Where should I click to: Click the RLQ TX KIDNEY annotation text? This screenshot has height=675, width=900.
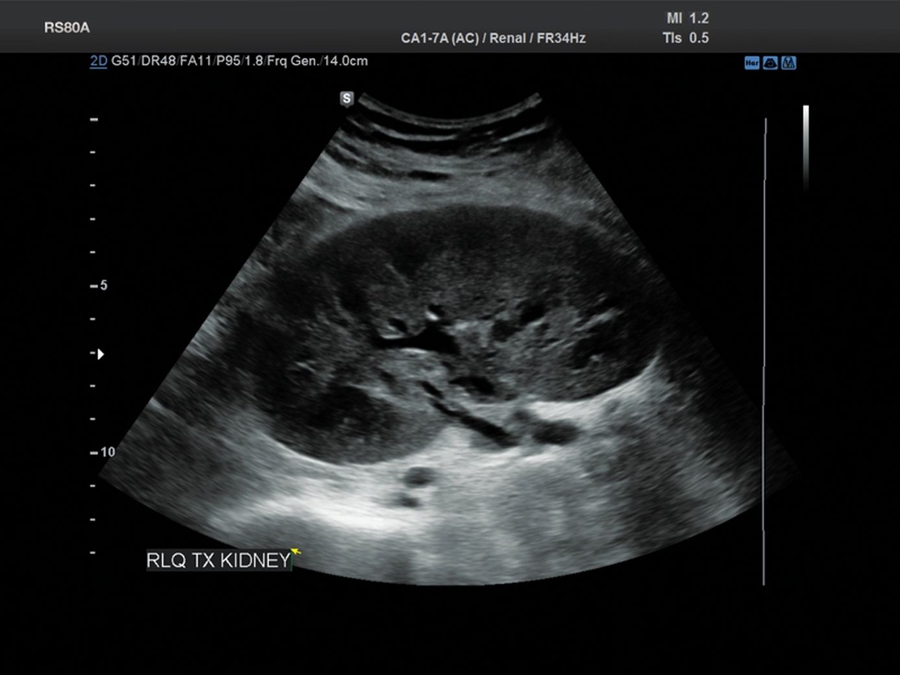coord(218,560)
